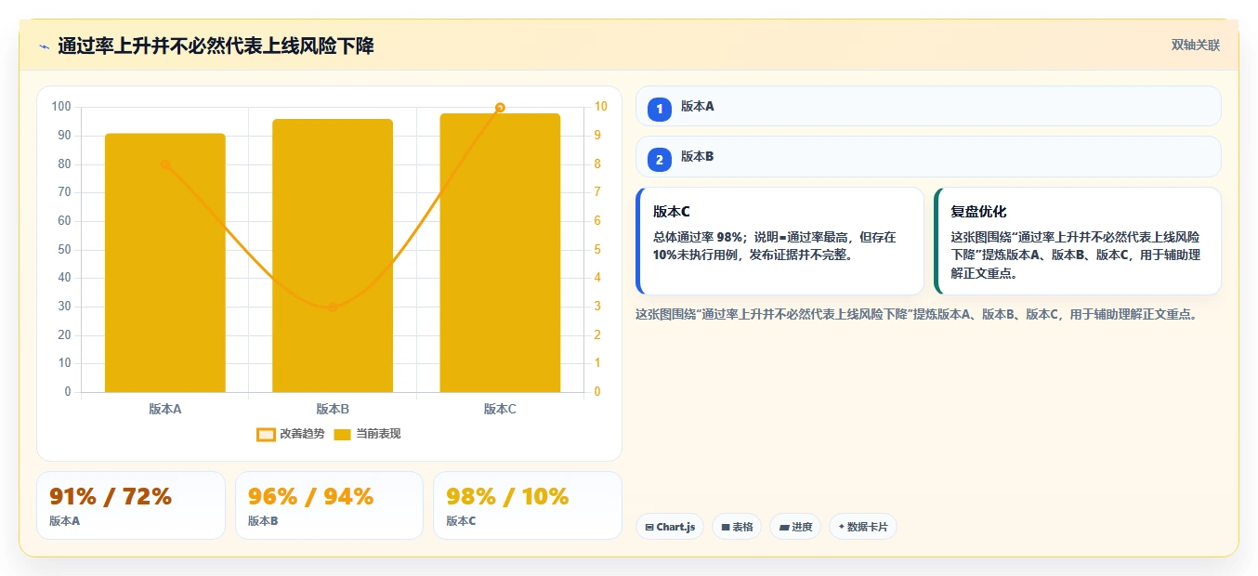Click the trend line point at 版本B

[x=333, y=307]
